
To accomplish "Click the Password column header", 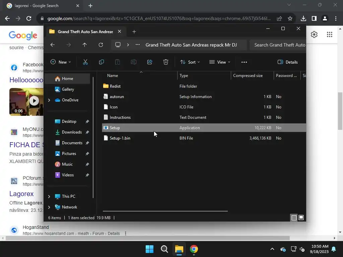I will click(x=287, y=76).
